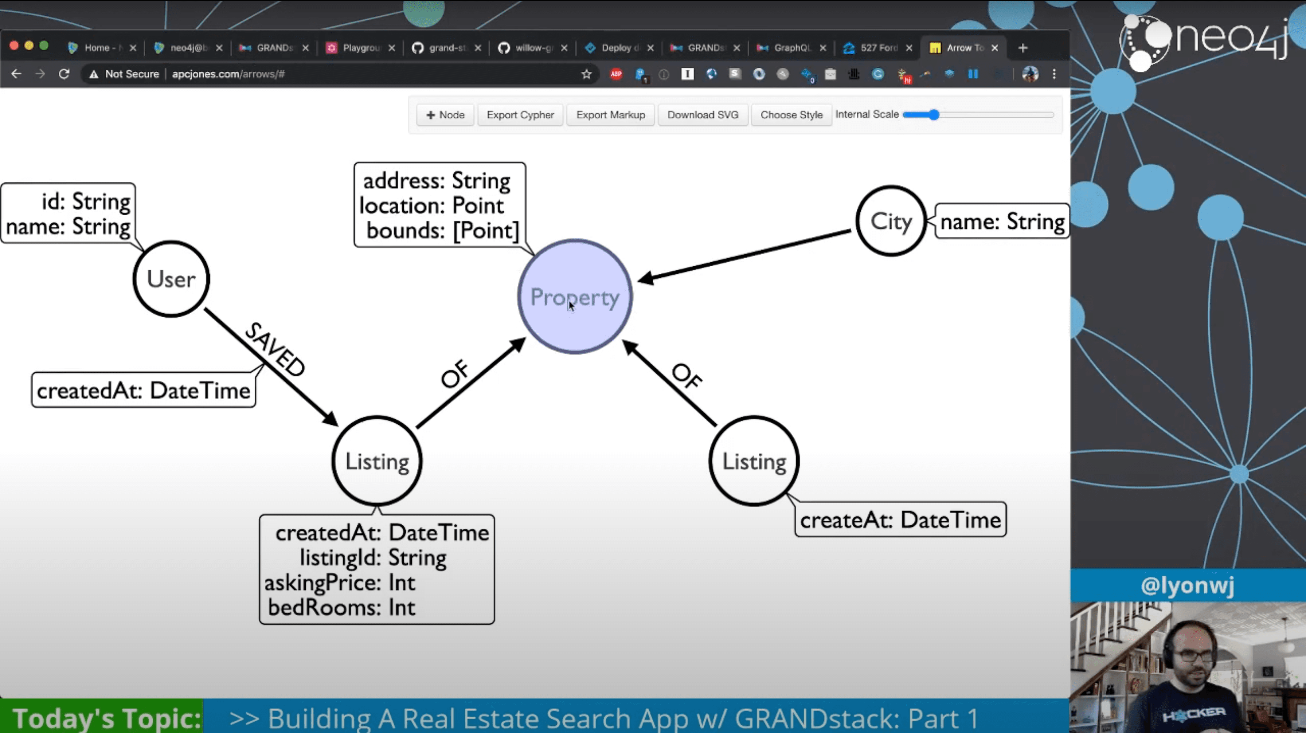The image size is (1306, 733).
Task: Click the Download SVG button
Action: tap(702, 115)
